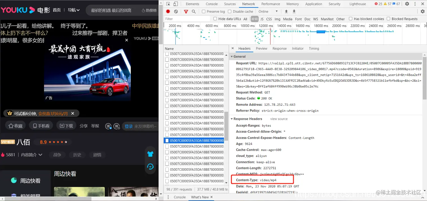Open Network settings gear in second row

point(422,11)
